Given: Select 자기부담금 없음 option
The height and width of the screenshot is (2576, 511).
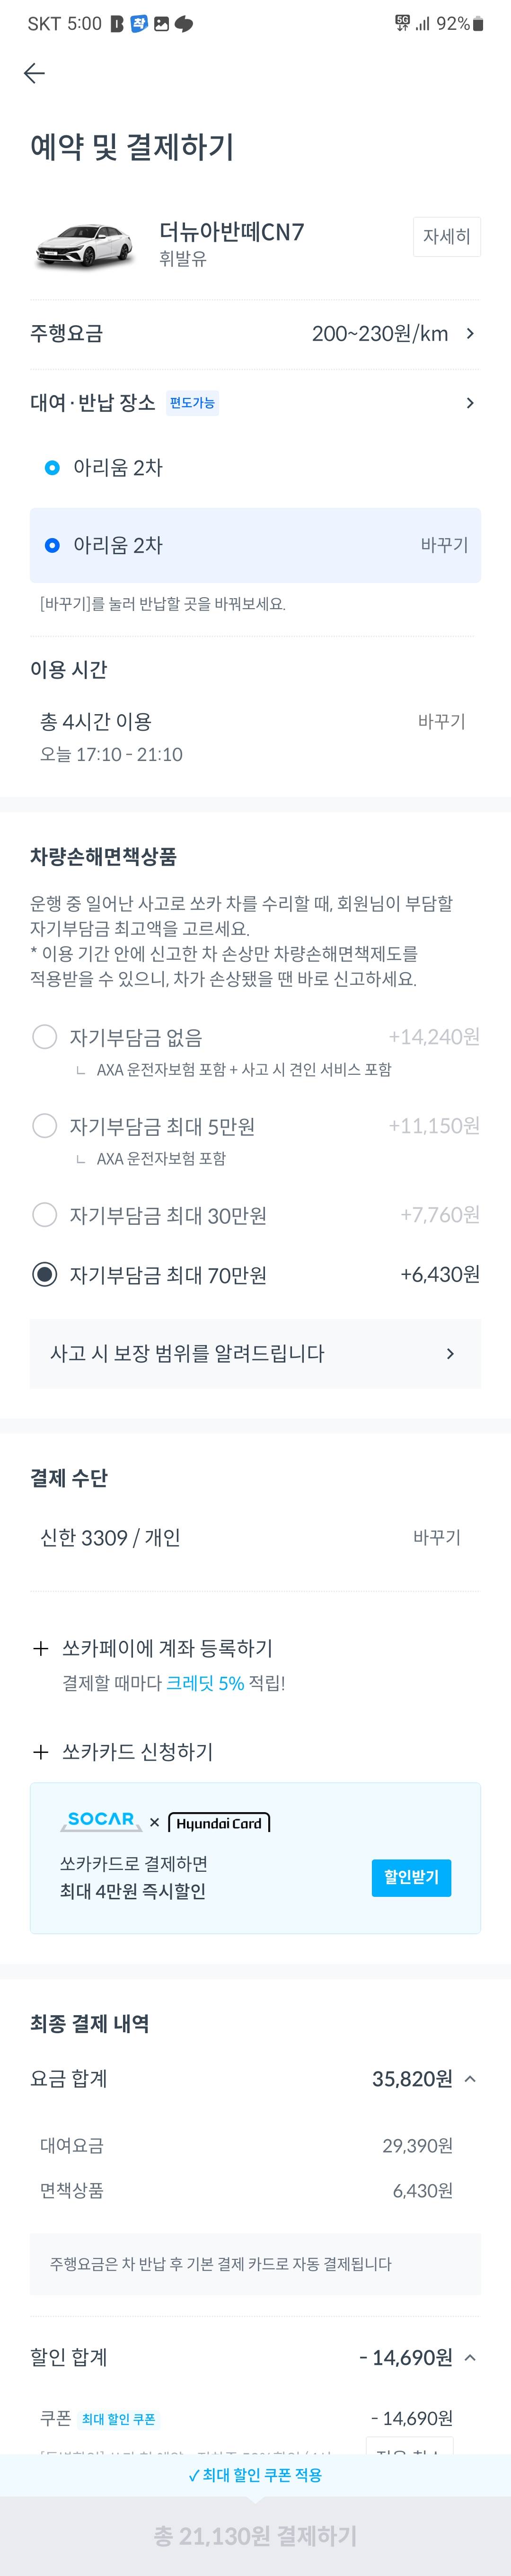Looking at the screenshot, I should click(45, 1037).
